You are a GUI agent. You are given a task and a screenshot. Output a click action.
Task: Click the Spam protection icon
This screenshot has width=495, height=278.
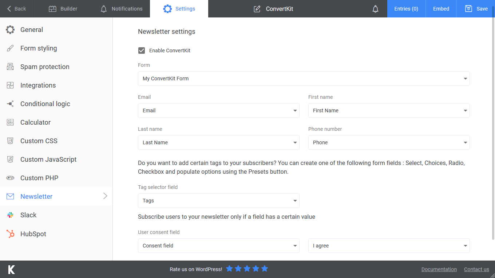click(x=10, y=67)
